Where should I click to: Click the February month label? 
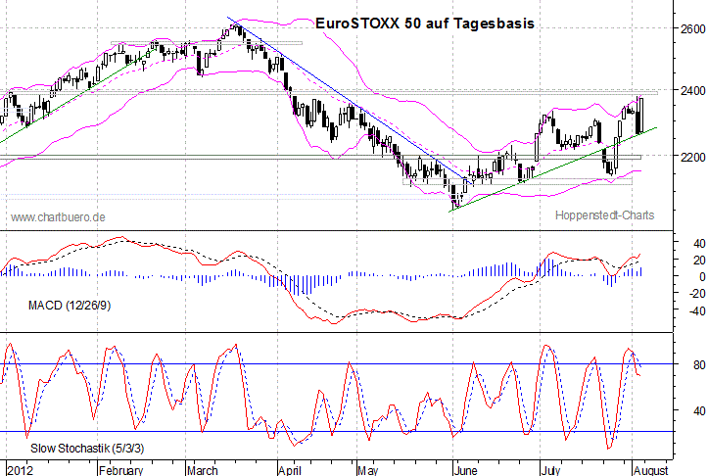tap(120, 470)
